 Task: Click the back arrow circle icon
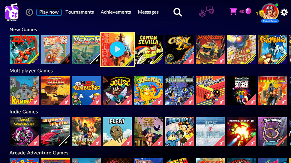pos(29,12)
